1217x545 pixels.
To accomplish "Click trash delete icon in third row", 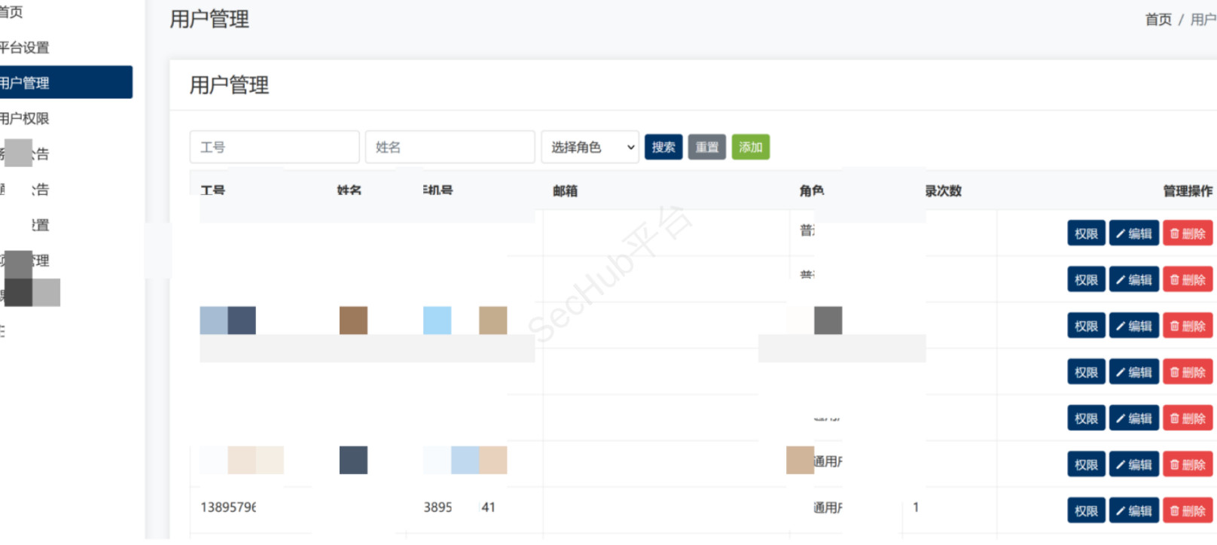I will pos(1174,327).
